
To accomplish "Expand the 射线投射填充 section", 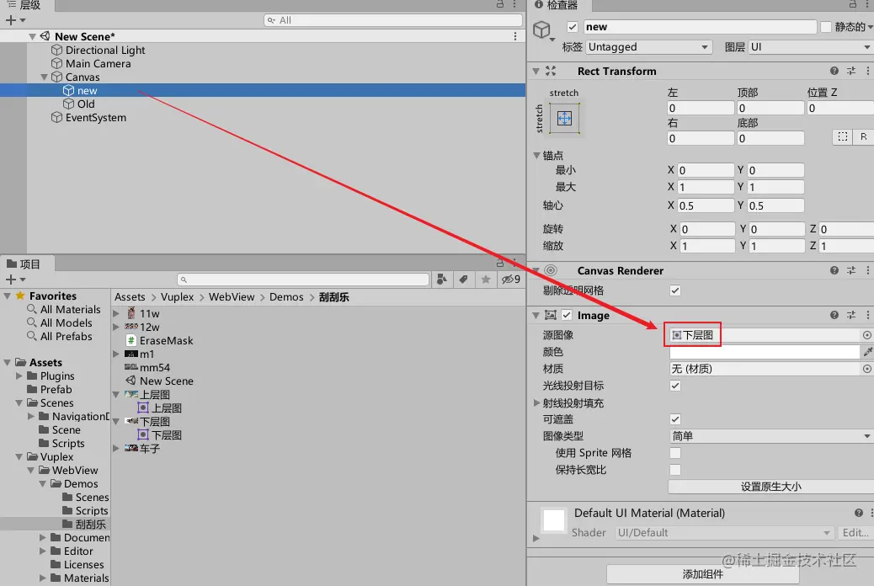I will pos(536,402).
